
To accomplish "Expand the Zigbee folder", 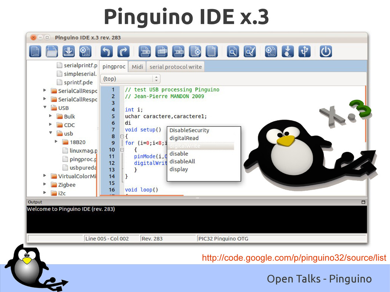I will 45,184.
